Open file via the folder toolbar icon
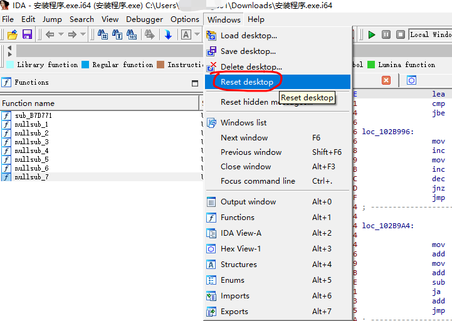 coord(13,34)
